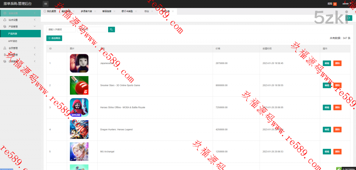Click the keyword search input field
This screenshot has height=170, width=356.
61,30
